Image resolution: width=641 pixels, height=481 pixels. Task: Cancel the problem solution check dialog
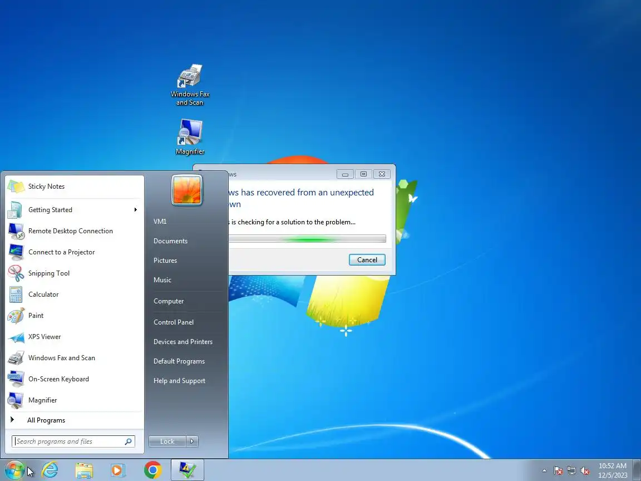[x=367, y=260]
